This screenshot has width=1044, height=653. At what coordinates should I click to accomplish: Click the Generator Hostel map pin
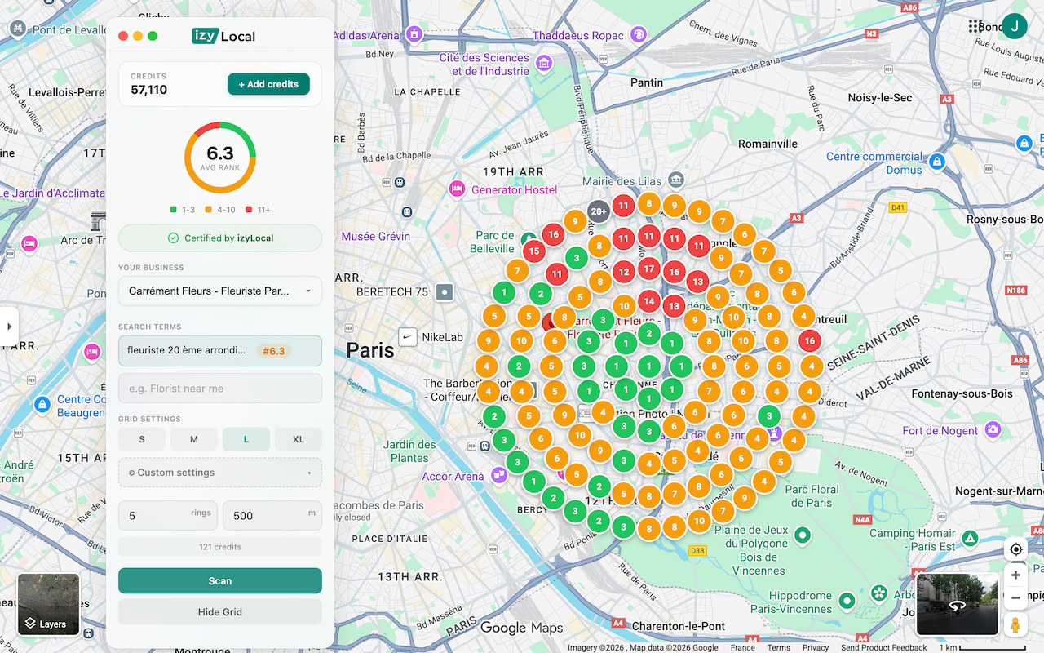coord(458,189)
